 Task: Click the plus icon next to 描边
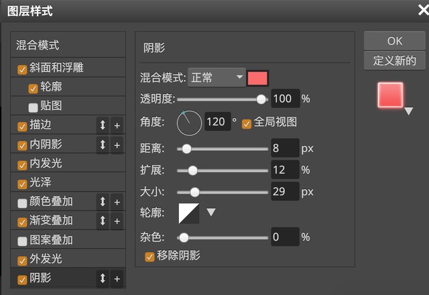(117, 125)
